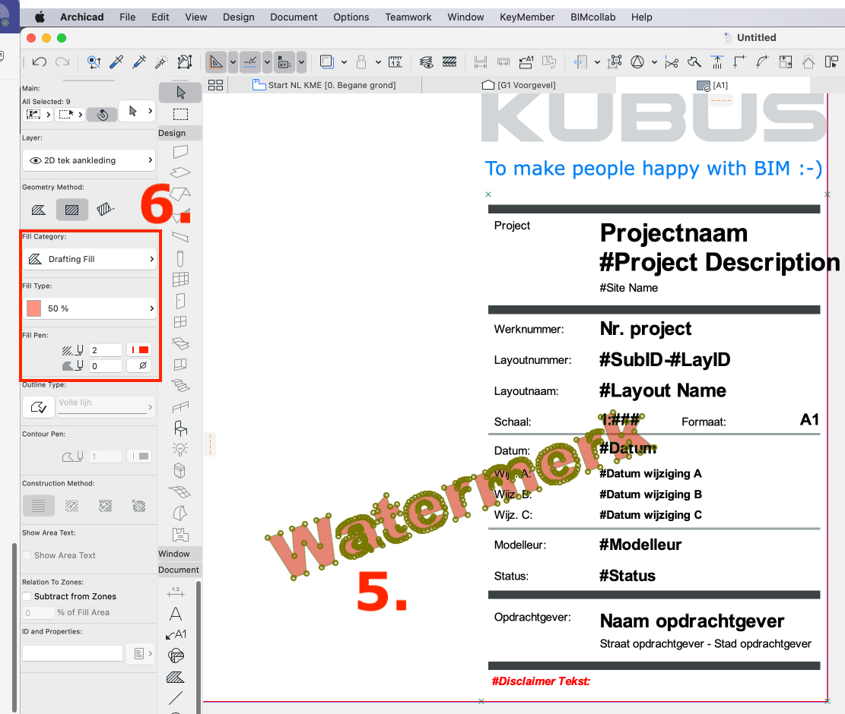This screenshot has height=714, width=845.
Task: Select the Label tool with A1 arrow
Action: coord(176,635)
